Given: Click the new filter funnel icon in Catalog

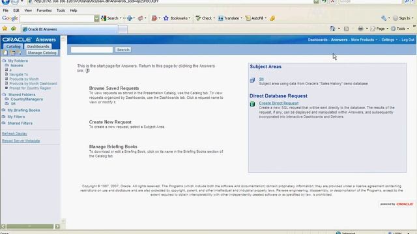Looking at the screenshot, I should point(20,53).
